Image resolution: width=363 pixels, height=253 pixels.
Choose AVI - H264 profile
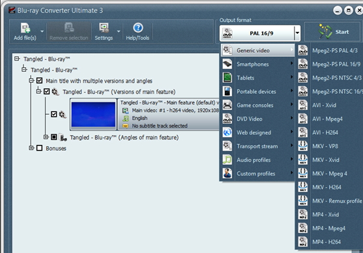click(x=330, y=132)
